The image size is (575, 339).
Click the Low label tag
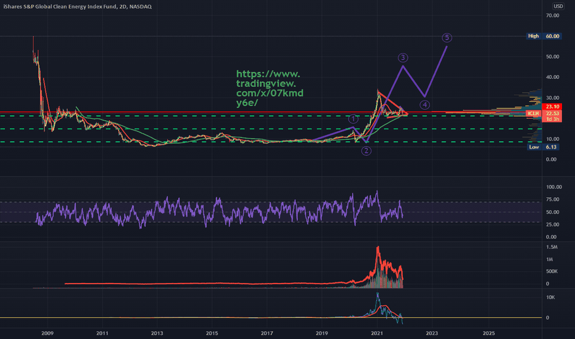[x=534, y=147]
